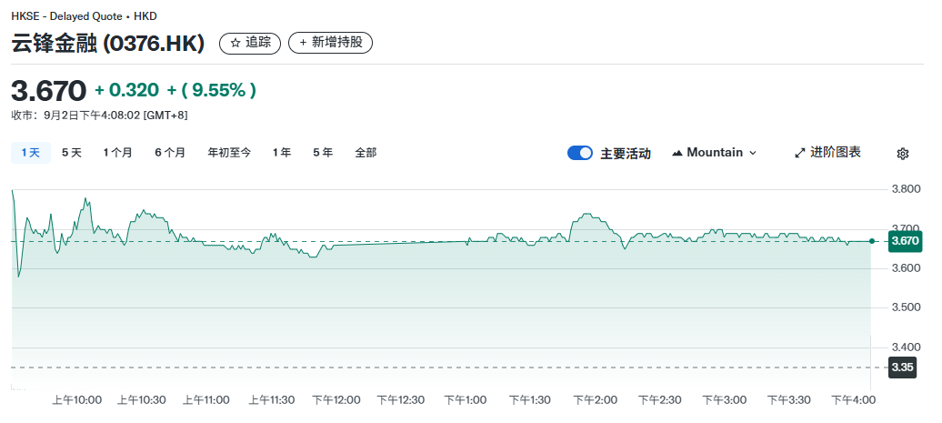Click the 3.35 previous close label
942x423 pixels.
[x=902, y=368]
